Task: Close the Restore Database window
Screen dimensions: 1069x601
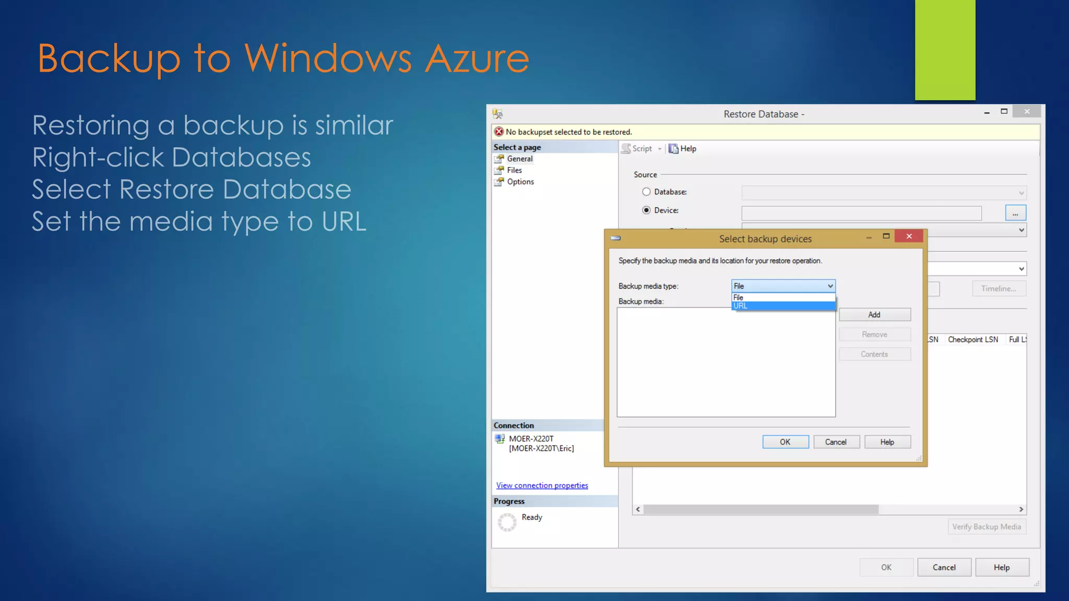Action: pyautogui.click(x=1027, y=111)
